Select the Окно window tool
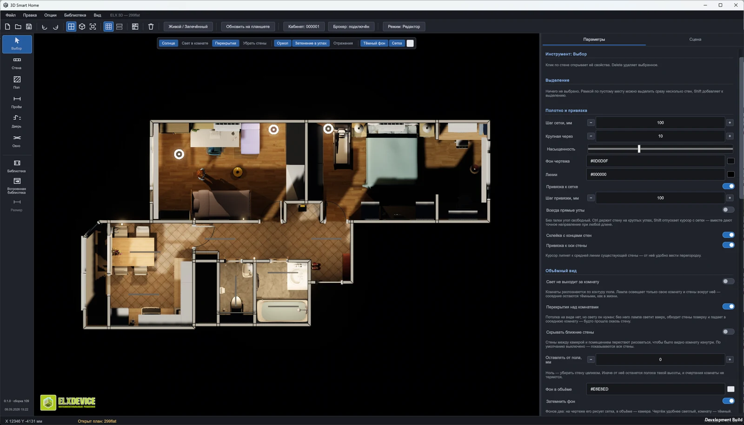 tap(17, 141)
